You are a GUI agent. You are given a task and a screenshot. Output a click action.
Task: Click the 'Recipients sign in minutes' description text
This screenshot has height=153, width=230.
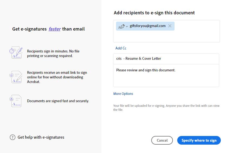(53, 54)
